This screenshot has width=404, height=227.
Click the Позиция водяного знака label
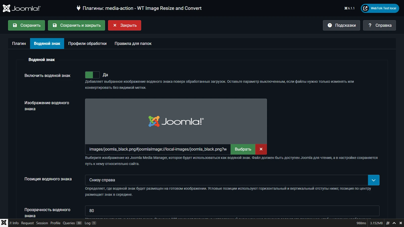pyautogui.click(x=48, y=179)
